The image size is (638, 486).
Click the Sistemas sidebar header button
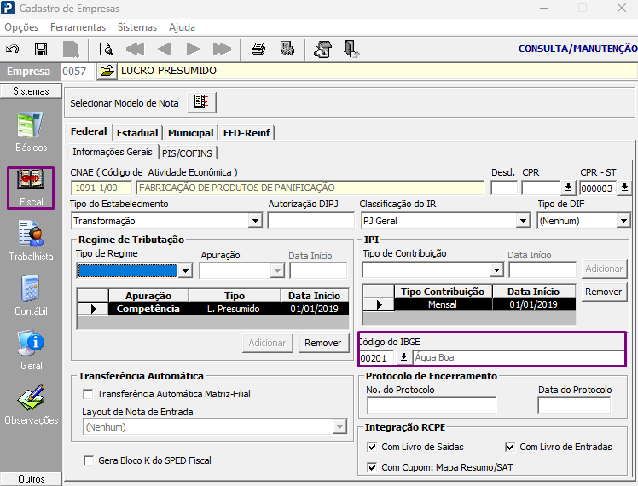[31, 91]
